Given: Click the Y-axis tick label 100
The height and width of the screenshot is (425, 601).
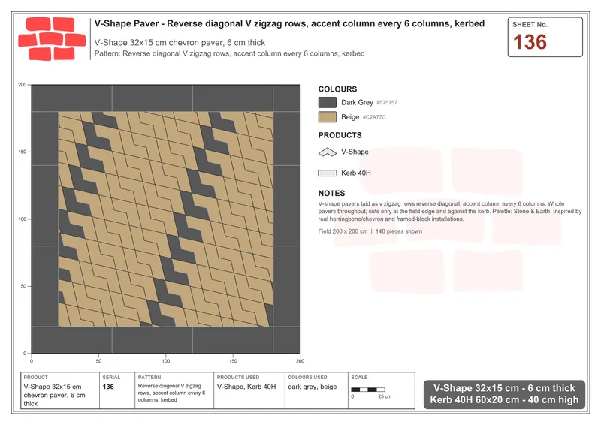Looking at the screenshot, I should [x=23, y=219].
